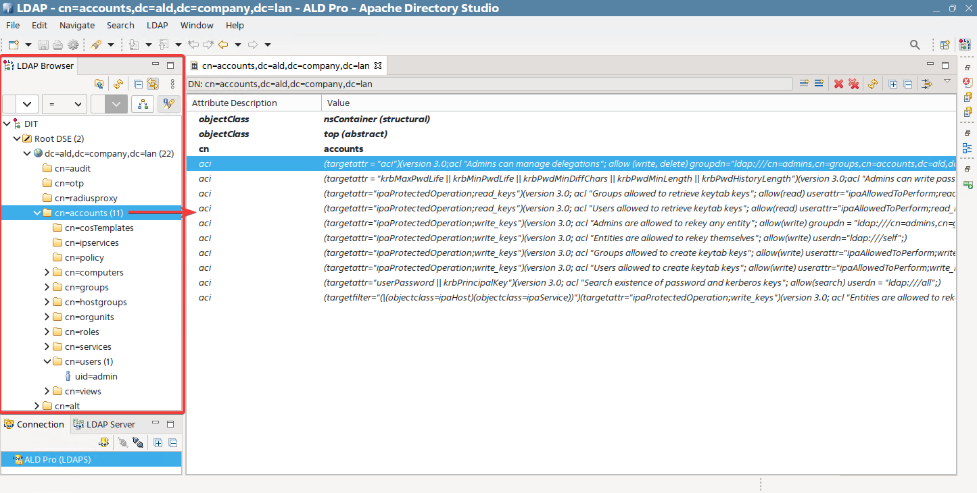977x493 pixels.
Task: Click the search pen icon in the main toolbar
Action: pos(96,45)
